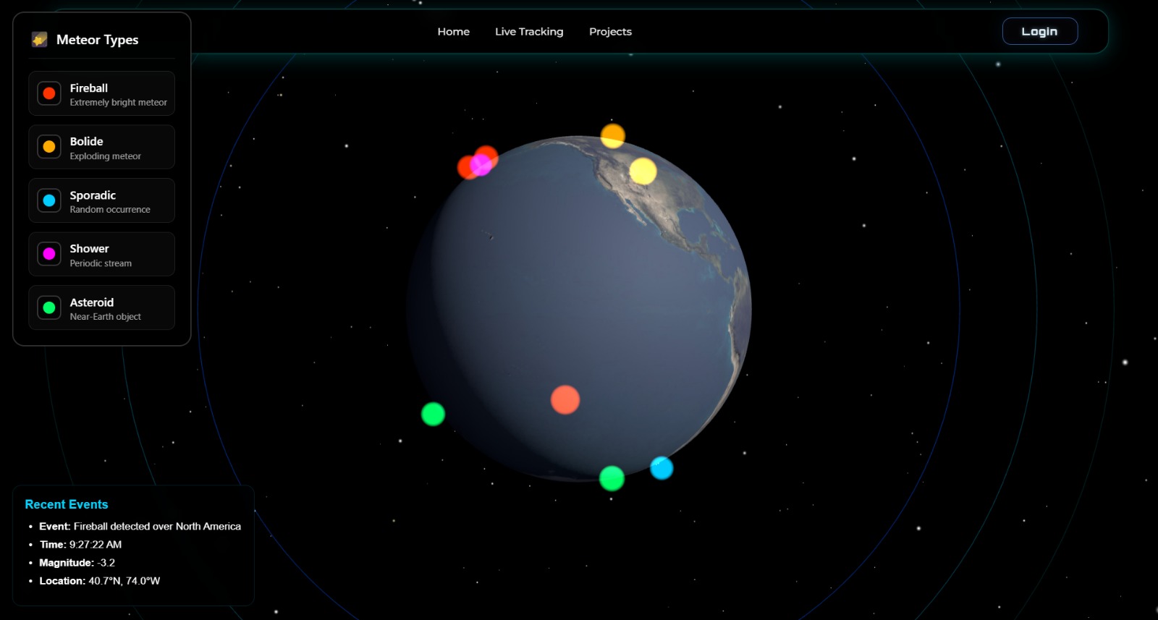The height and width of the screenshot is (620, 1158).
Task: Click the Asteroid label in the legend
Action: tap(92, 302)
